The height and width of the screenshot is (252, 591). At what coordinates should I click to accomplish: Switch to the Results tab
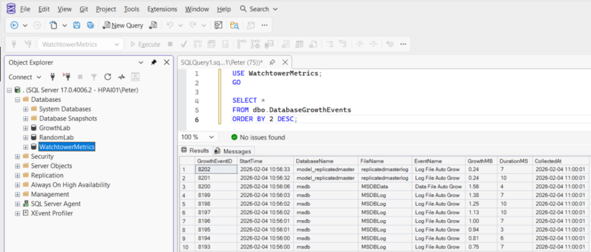[195, 150]
